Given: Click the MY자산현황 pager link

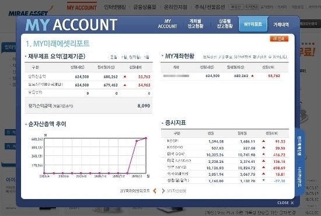Looking at the screenshot, I should click(x=176, y=191).
